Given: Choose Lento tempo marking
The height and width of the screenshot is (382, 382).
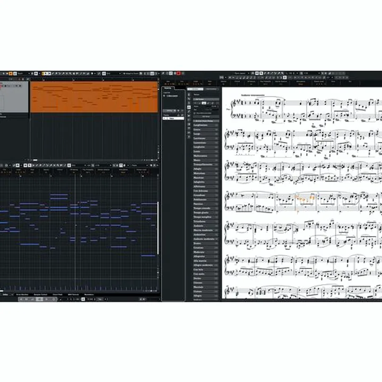Looking at the screenshot, I should (x=206, y=151).
